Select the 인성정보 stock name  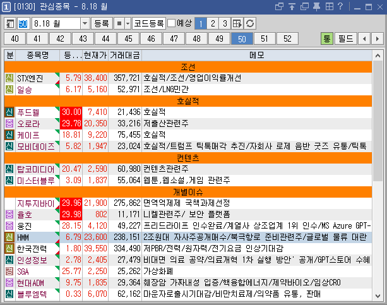[32, 260]
